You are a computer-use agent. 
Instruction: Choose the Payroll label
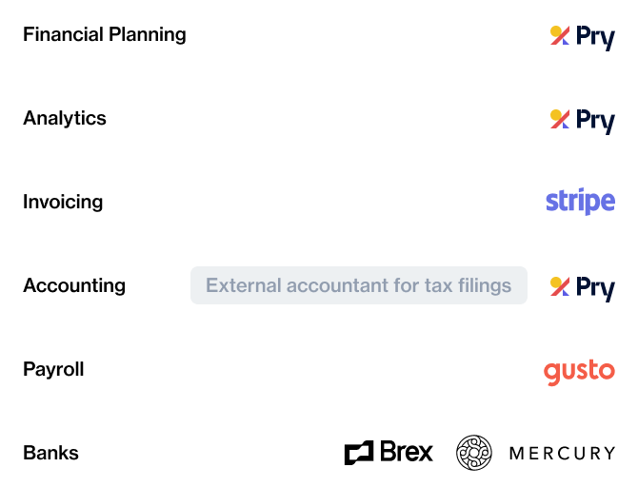pos(53,369)
